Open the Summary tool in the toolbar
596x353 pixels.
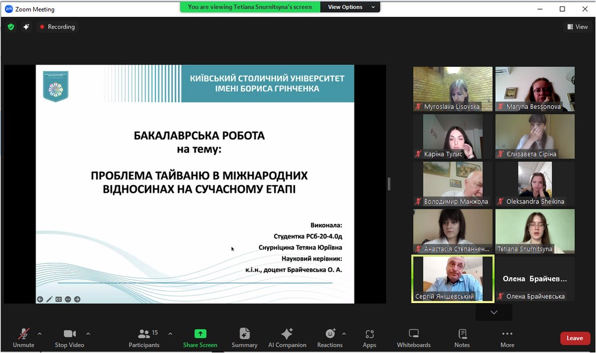[244, 337]
